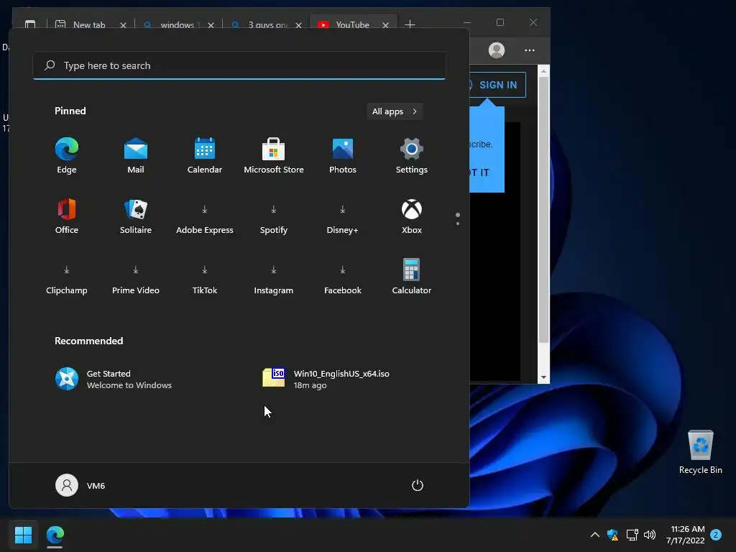Viewport: 736px width, 552px height.
Task: Open the Photos app
Action: [343, 156]
